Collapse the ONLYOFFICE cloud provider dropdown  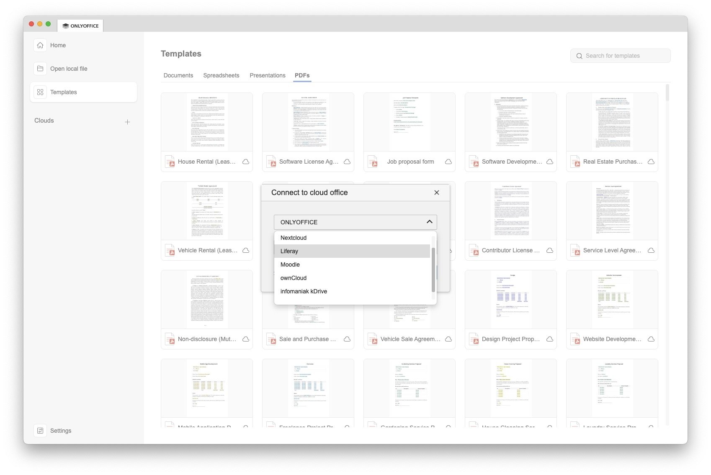coord(429,222)
